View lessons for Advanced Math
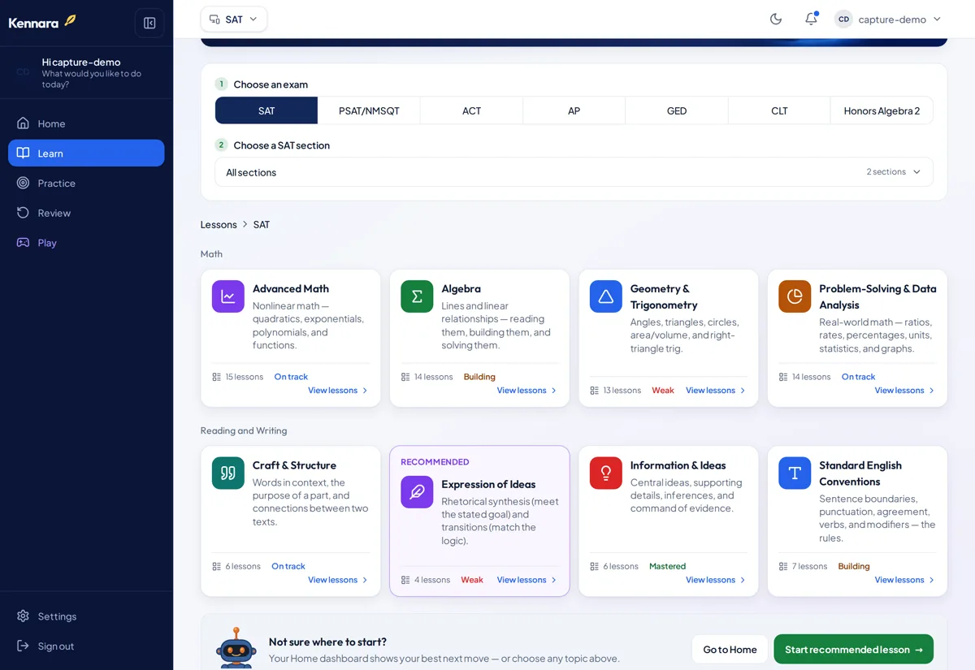The height and width of the screenshot is (670, 975). (x=338, y=391)
